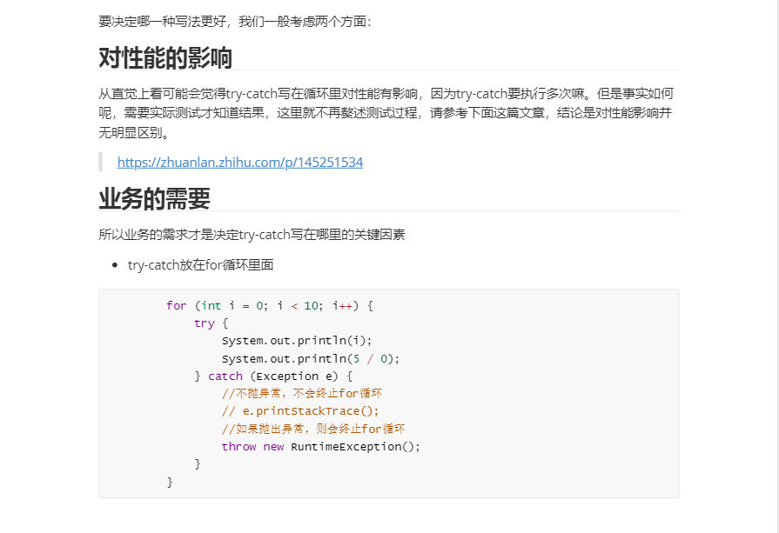Click the comment //不抛异常,不会终止for循环

pos(301,393)
